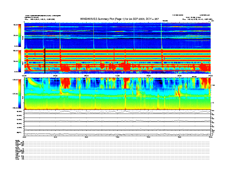Click the WIND/WAVES Summary Plot title

(x=120, y=19)
